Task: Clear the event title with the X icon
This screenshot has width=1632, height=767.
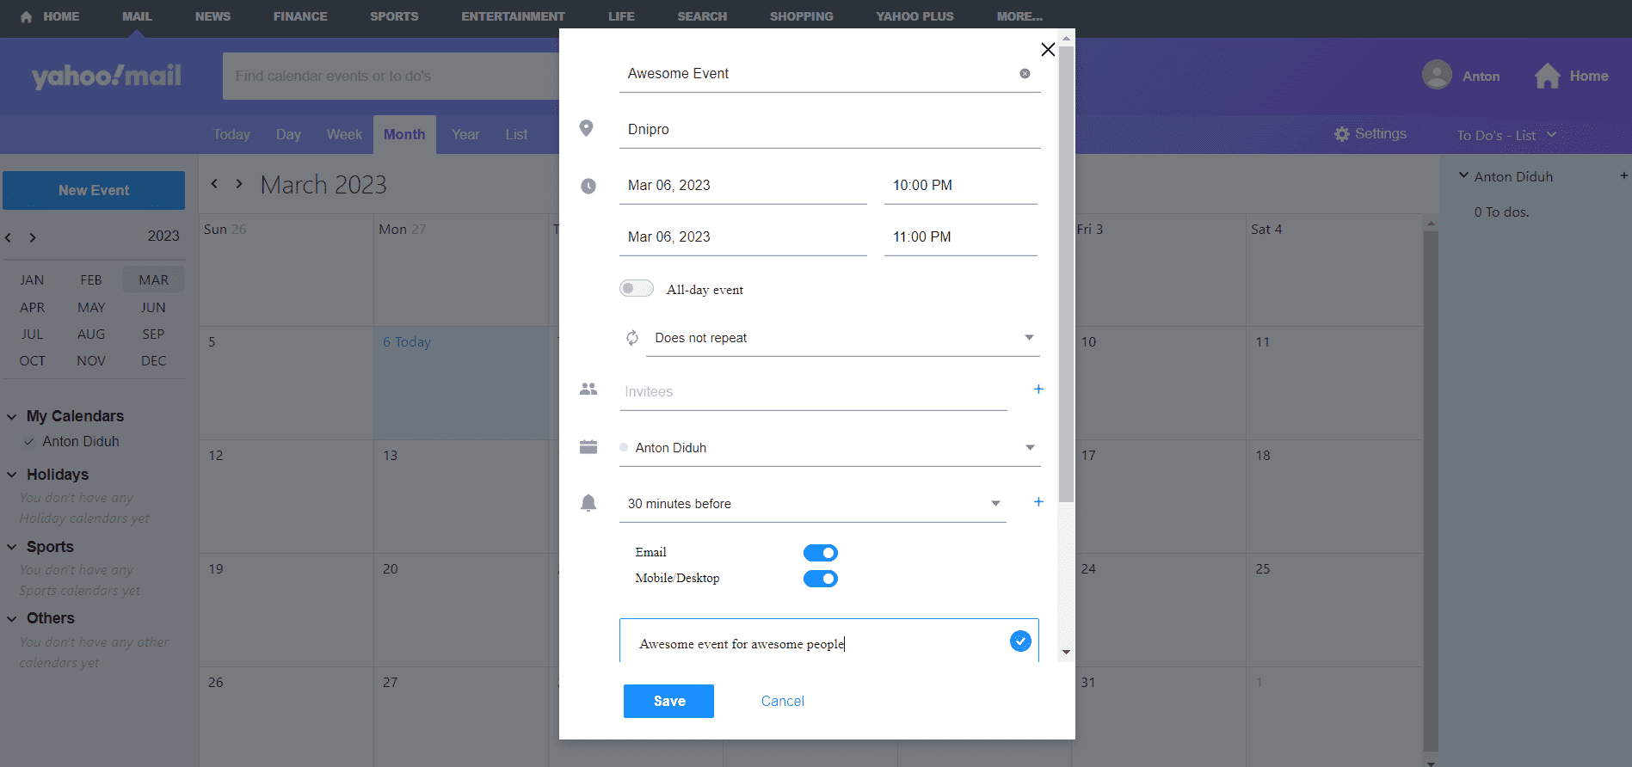Action: (1025, 74)
